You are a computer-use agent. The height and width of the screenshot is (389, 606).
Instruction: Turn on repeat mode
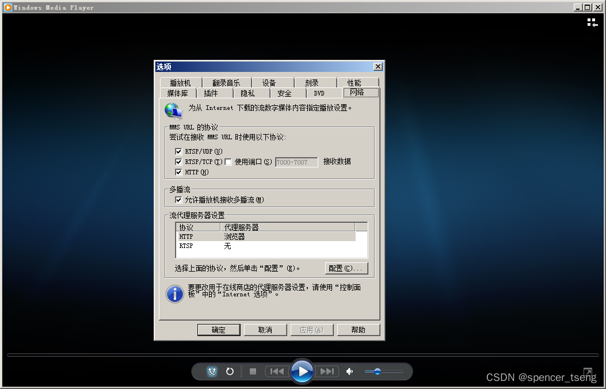[x=230, y=371]
